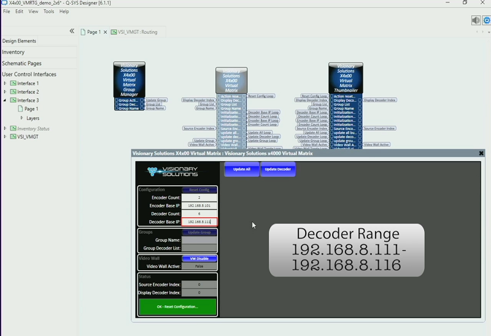
Task: Select the Group Manager component block
Action: click(130, 80)
